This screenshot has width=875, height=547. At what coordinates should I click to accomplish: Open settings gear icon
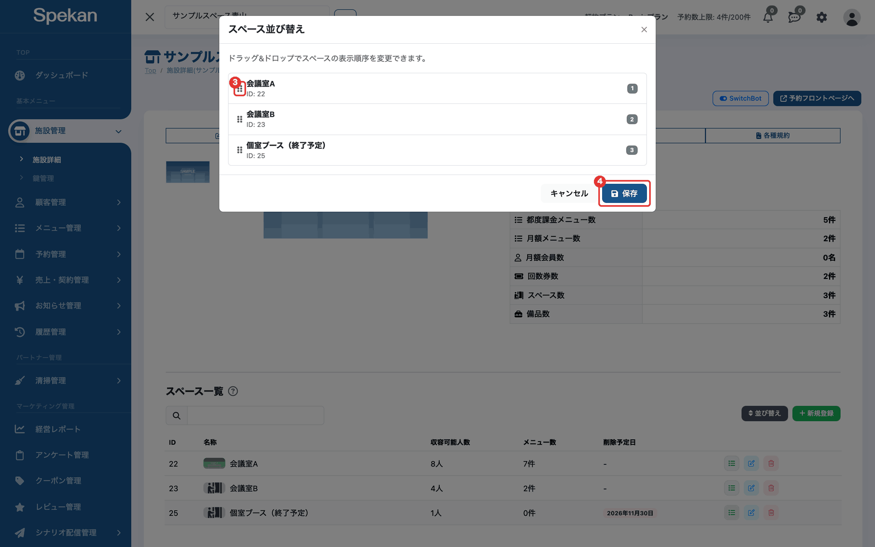click(821, 18)
